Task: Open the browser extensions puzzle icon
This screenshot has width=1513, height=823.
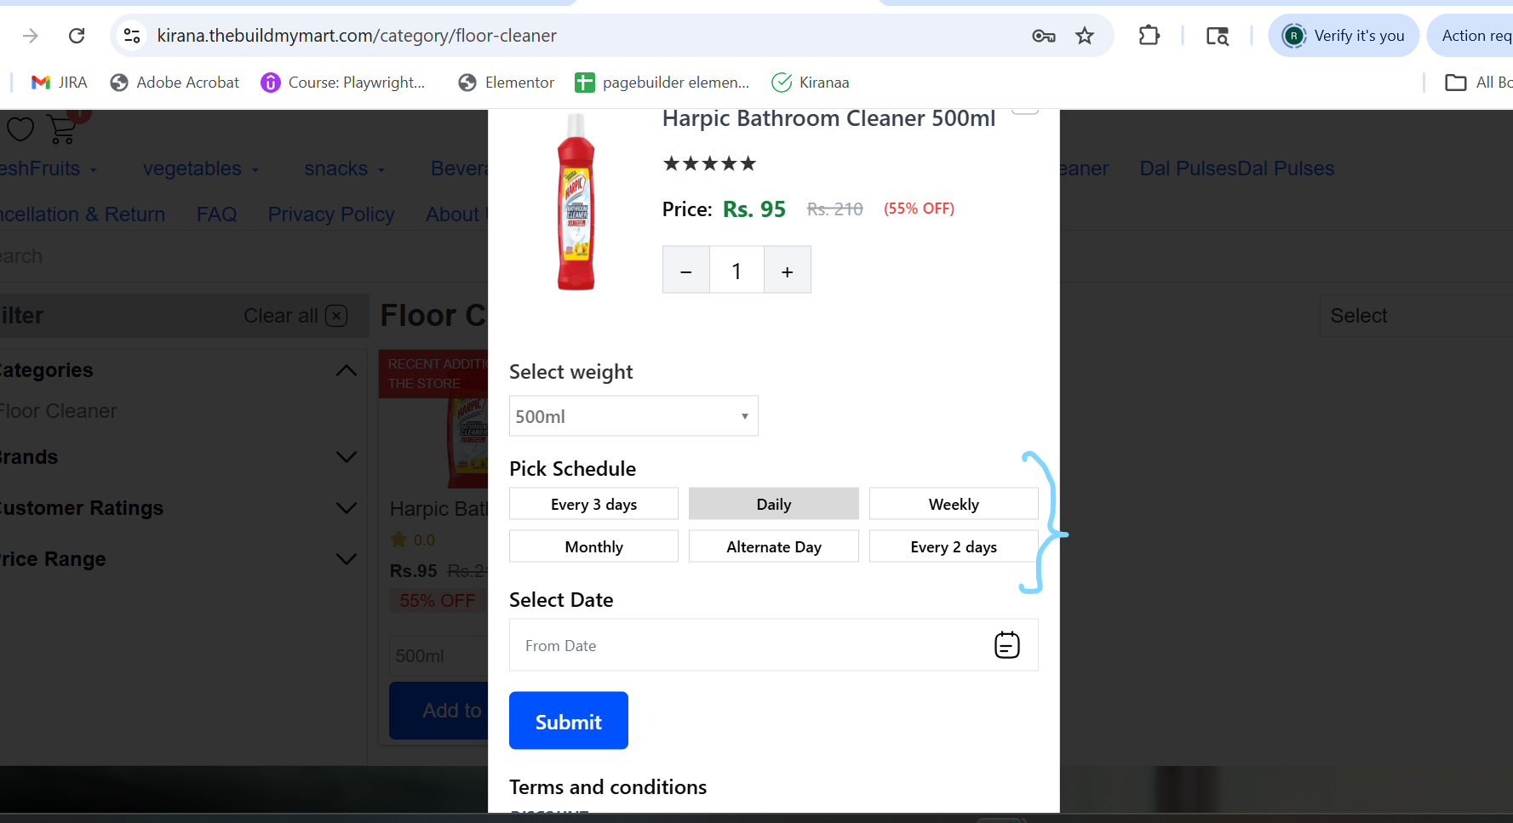Action: pos(1149,36)
